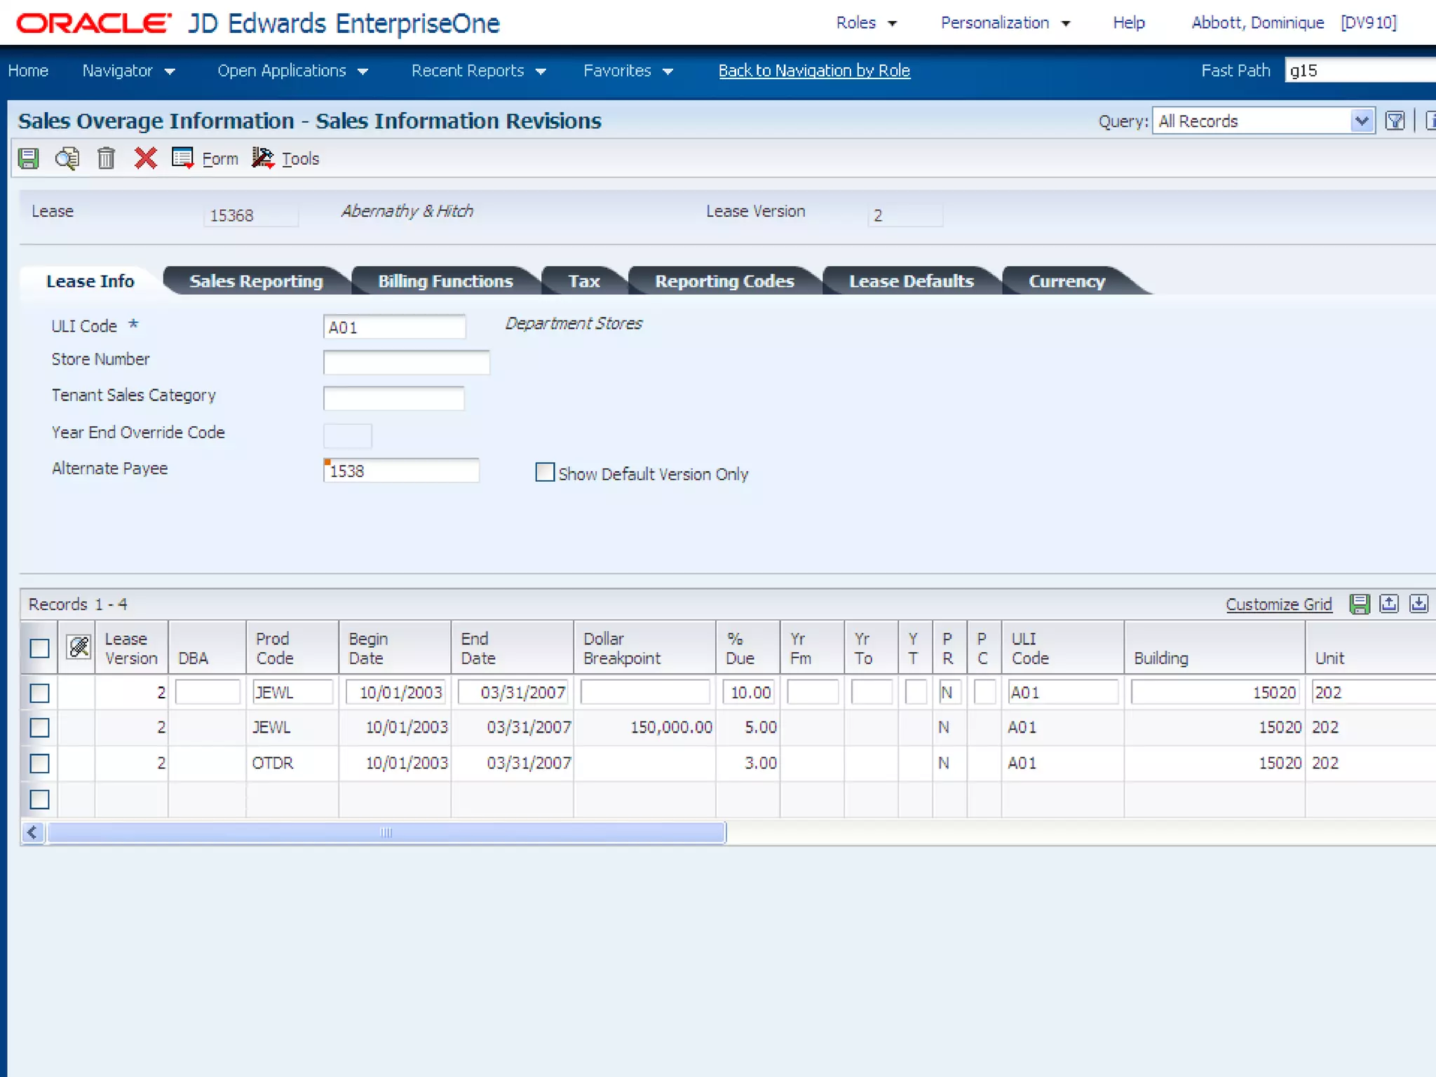Check the OTDR row checkbox
Screen dimensions: 1436x1077
[x=40, y=764]
